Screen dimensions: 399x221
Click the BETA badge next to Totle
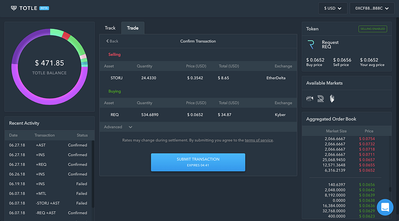[44, 8]
